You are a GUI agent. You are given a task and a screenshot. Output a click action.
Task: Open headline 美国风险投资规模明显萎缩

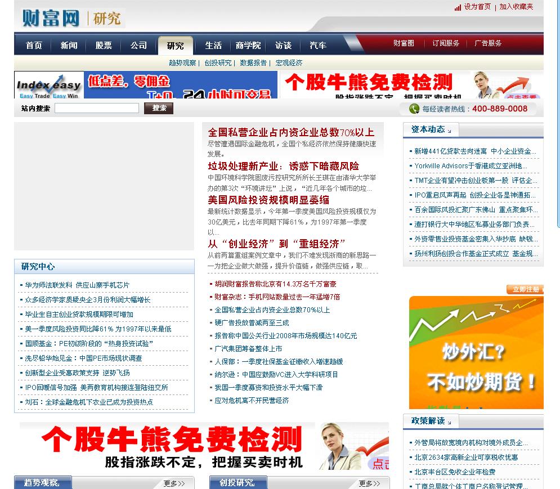point(268,200)
